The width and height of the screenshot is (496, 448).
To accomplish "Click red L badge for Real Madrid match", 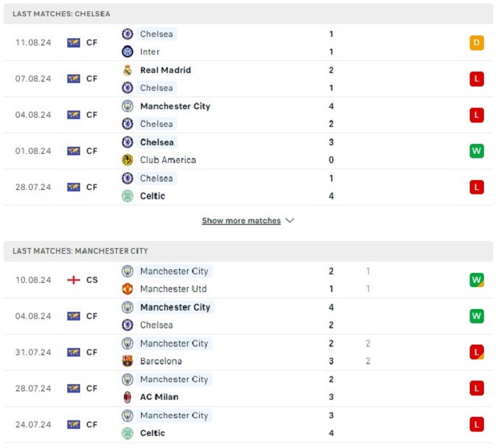I will click(x=476, y=79).
